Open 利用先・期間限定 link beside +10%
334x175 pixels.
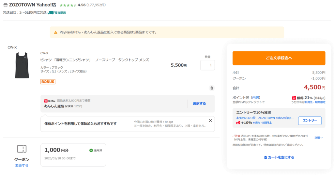coord(262,123)
